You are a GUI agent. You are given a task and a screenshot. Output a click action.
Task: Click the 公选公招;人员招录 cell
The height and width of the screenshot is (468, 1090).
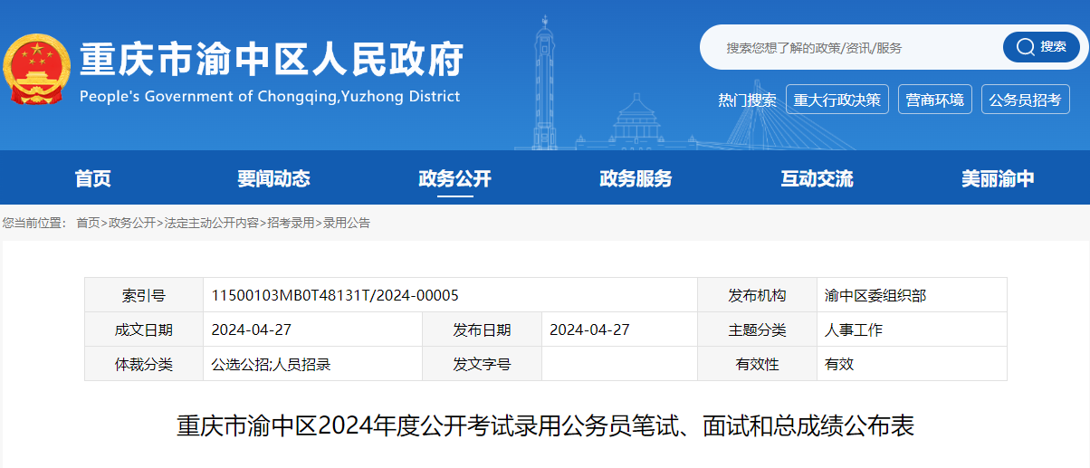point(312,364)
